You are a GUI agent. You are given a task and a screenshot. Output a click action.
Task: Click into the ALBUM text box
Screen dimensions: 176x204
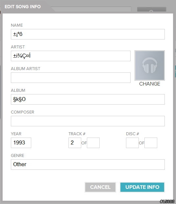(x=88, y=99)
